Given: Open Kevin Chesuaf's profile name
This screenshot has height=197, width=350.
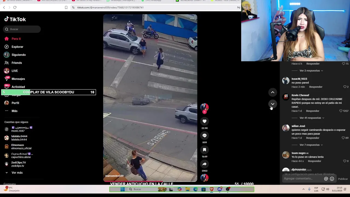Looking at the screenshot, I should pos(300,95).
